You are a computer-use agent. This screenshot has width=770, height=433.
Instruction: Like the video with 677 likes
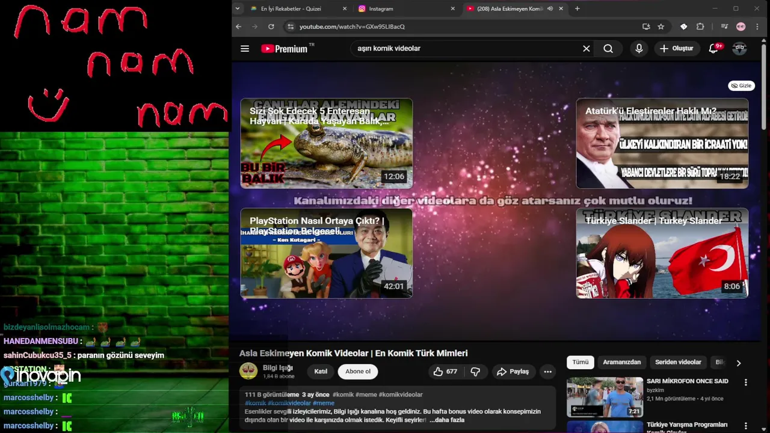(x=445, y=372)
